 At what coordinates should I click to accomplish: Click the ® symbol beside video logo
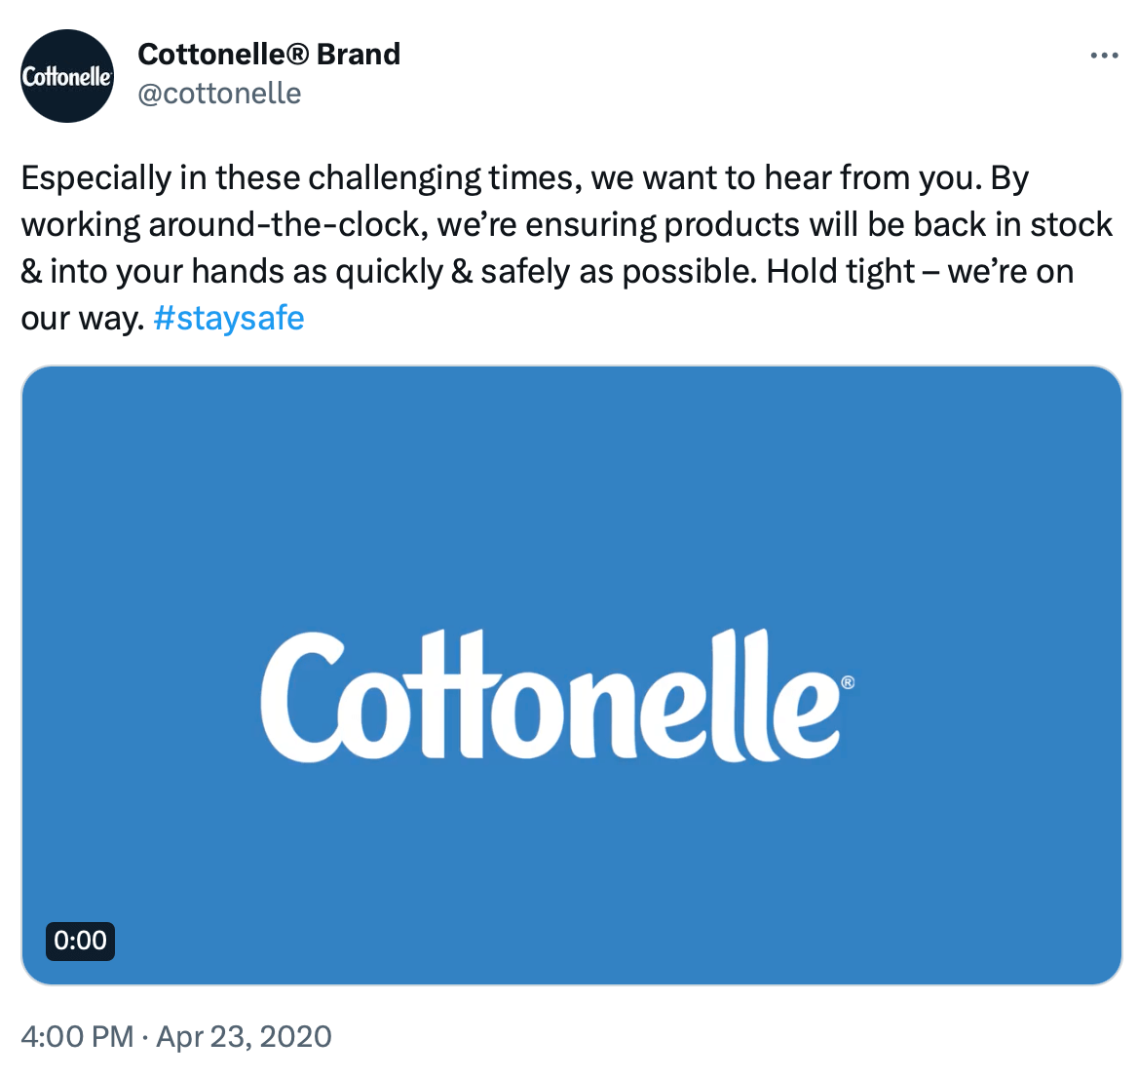[x=848, y=682]
